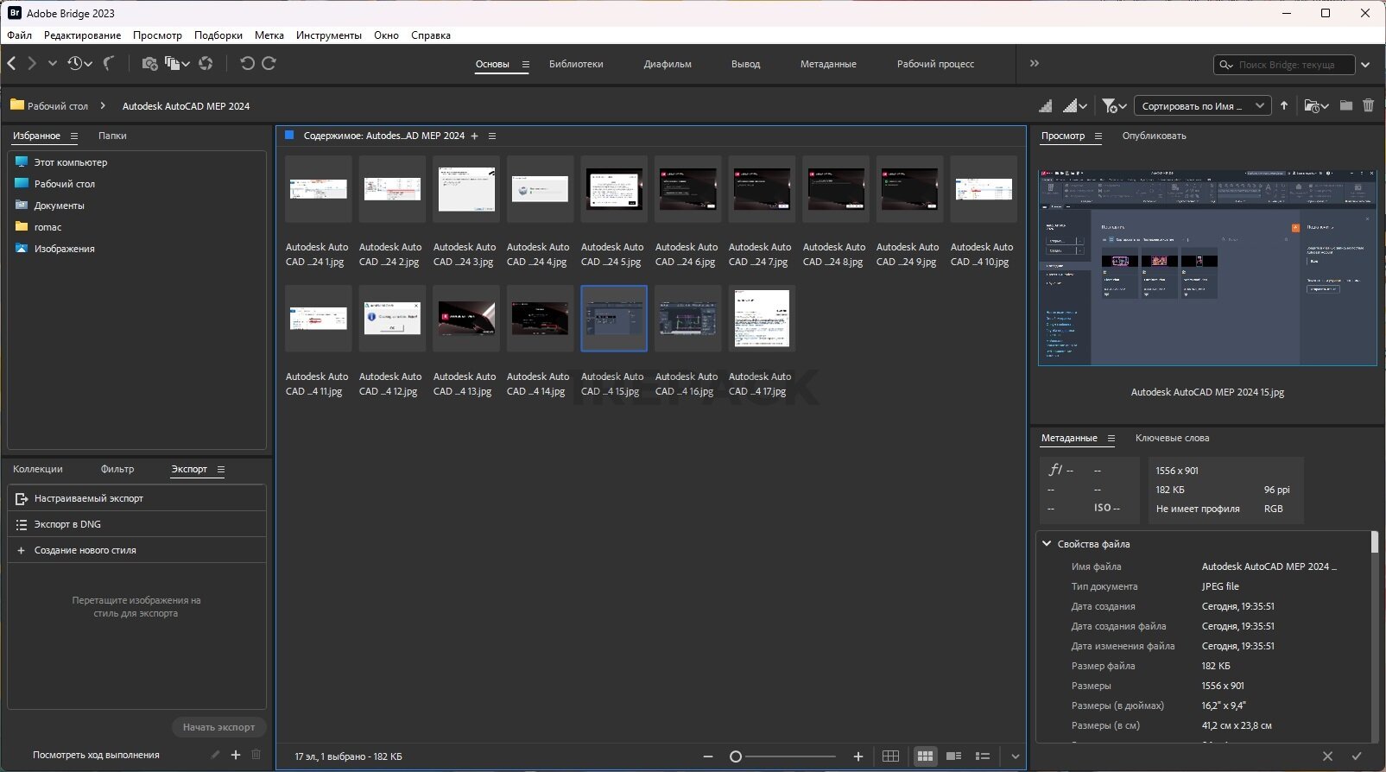
Task: Click Создание нового стиля
Action: tap(85, 550)
